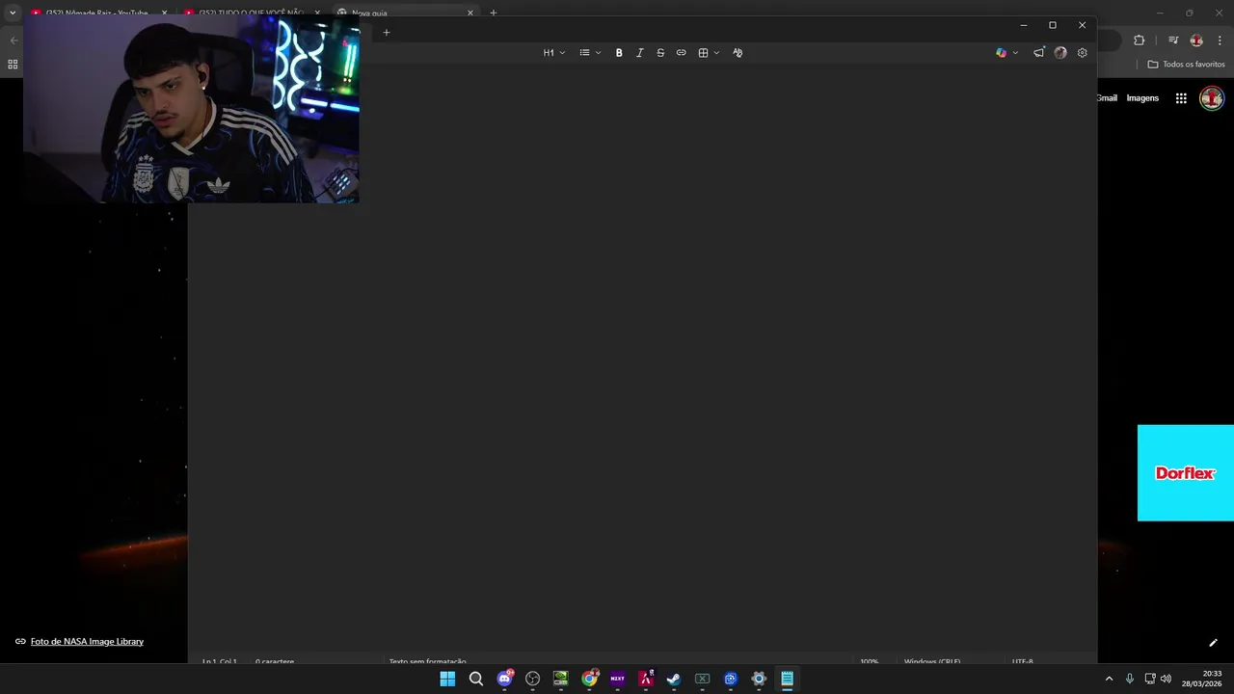The height and width of the screenshot is (694, 1234).
Task: Insert a link with the chain icon
Action: pos(681,53)
